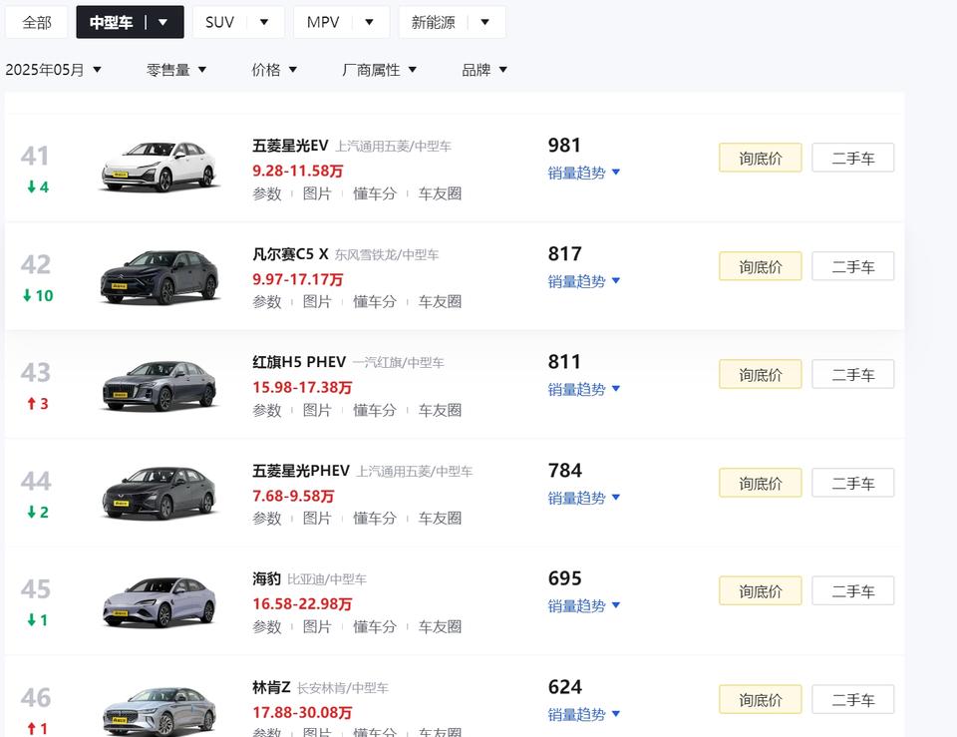
Task: Open the 林肯Z model title
Action: [271, 687]
